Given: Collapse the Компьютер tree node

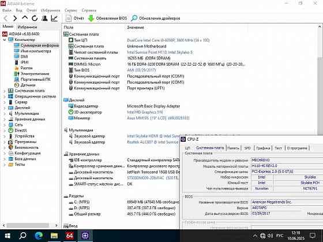Looking at the screenshot, I should [x=5, y=40].
